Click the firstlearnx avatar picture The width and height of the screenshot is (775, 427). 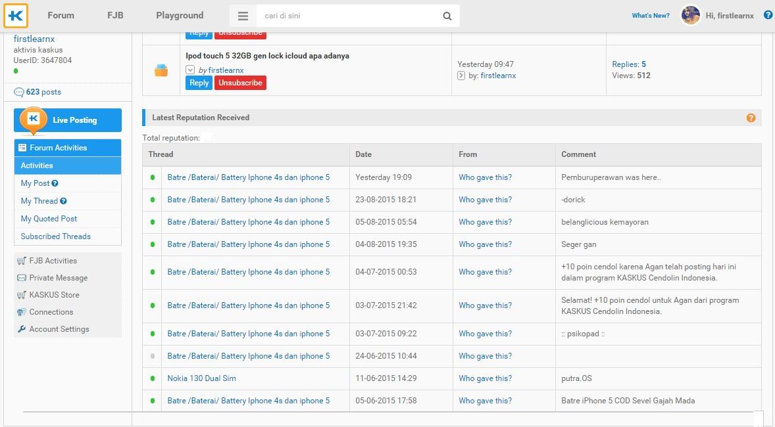click(x=691, y=15)
